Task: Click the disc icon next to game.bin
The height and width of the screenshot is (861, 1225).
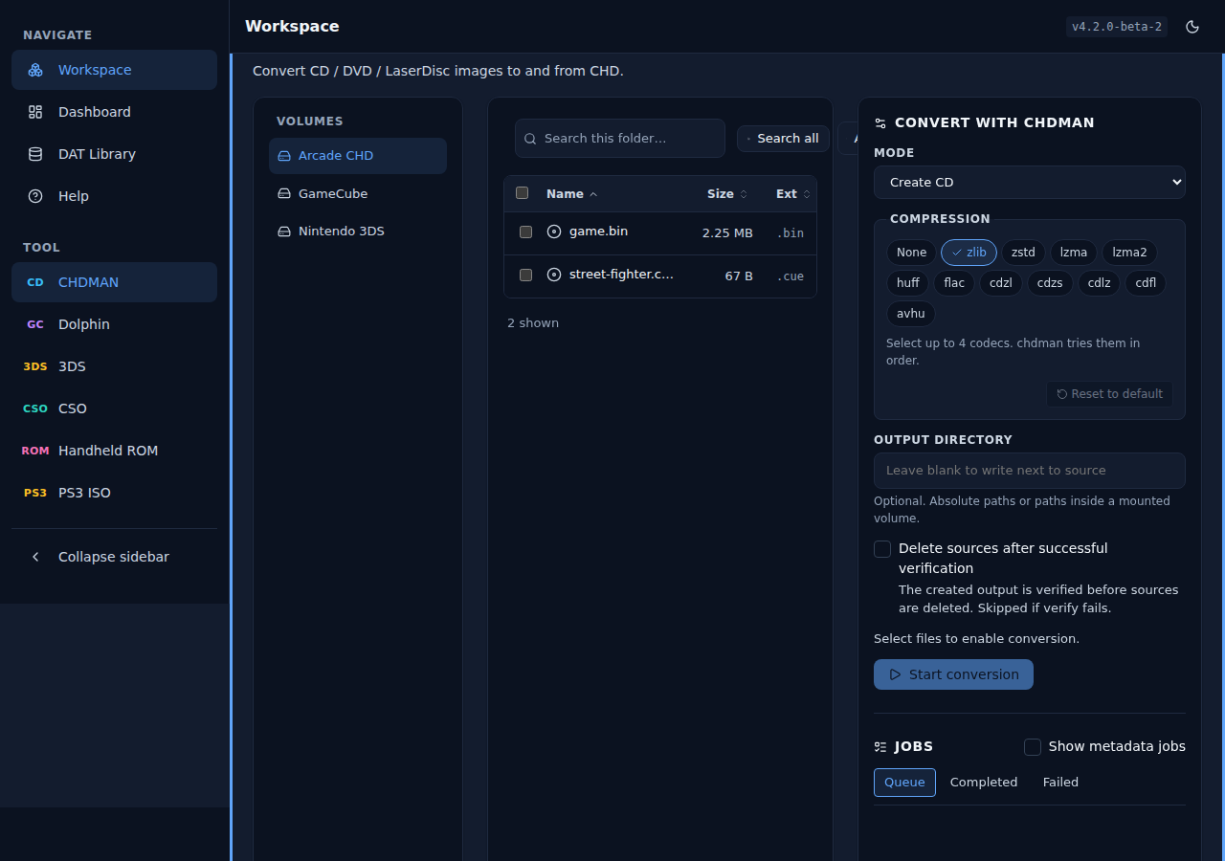Action: click(x=553, y=232)
